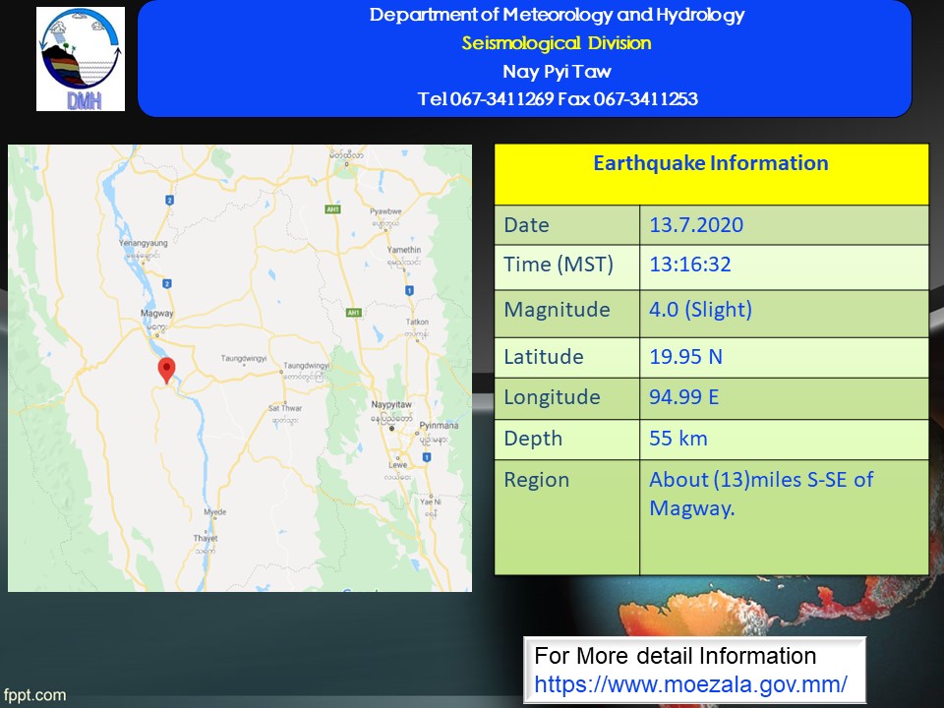Click the route 1 shield near Lewe
944x708 pixels.
tap(426, 457)
